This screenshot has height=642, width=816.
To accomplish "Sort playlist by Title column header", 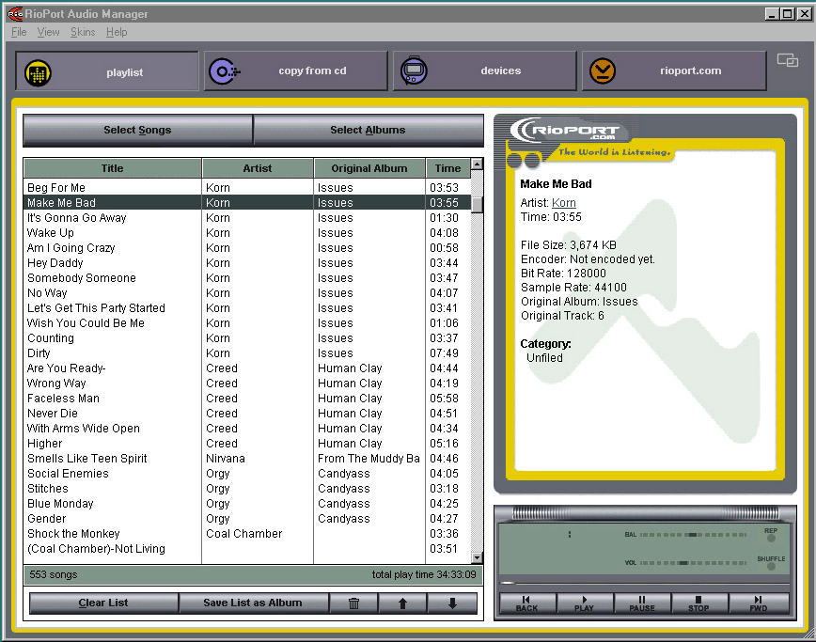I will (x=113, y=168).
